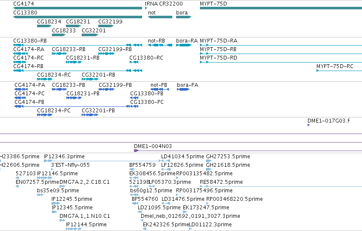Select transcript MYPT-75D-RB
362x231 pixels.
tap(281, 54)
